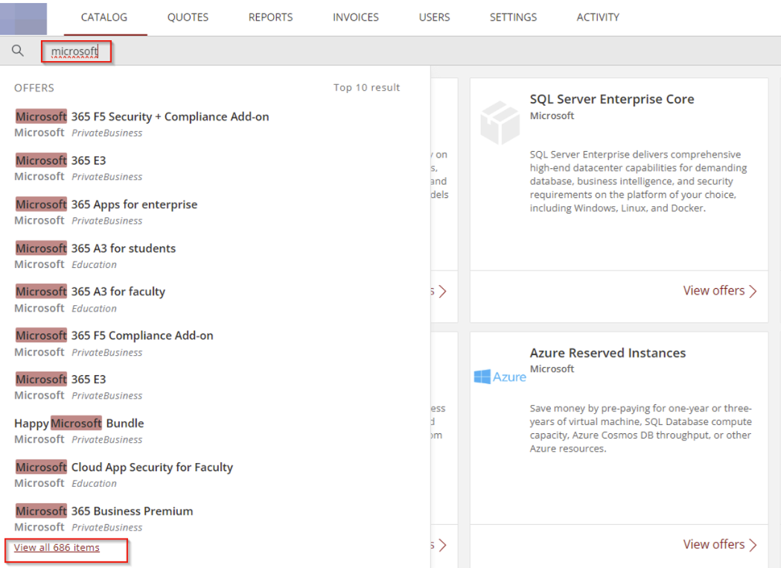Open the Users tab
Viewport: 781px width, 568px height.
(x=434, y=17)
